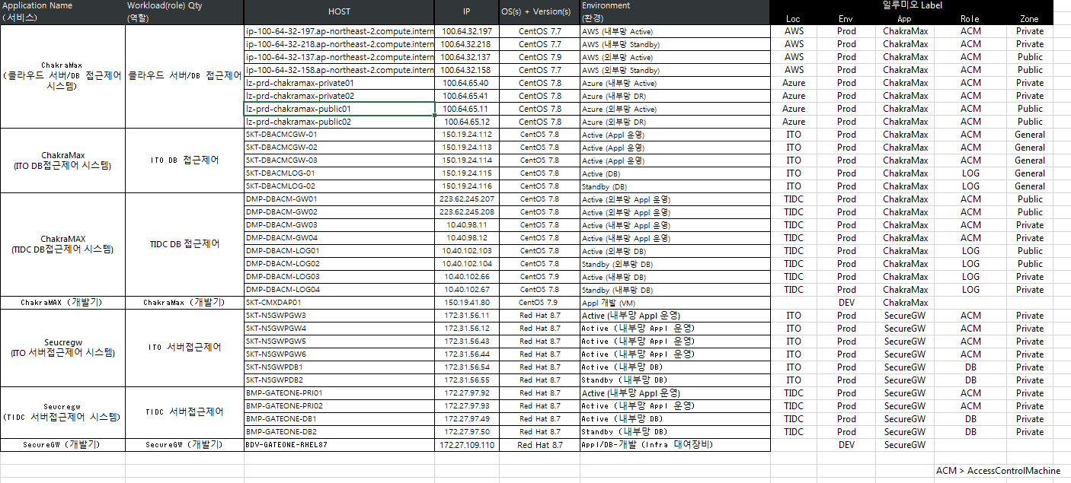Select IP cell 10.40.102.104
Image resolution: width=1071 pixels, height=483 pixels.
coord(466,264)
